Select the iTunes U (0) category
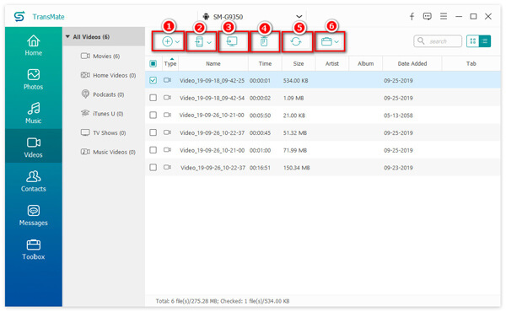This screenshot has height=312, width=506. pyautogui.click(x=102, y=114)
